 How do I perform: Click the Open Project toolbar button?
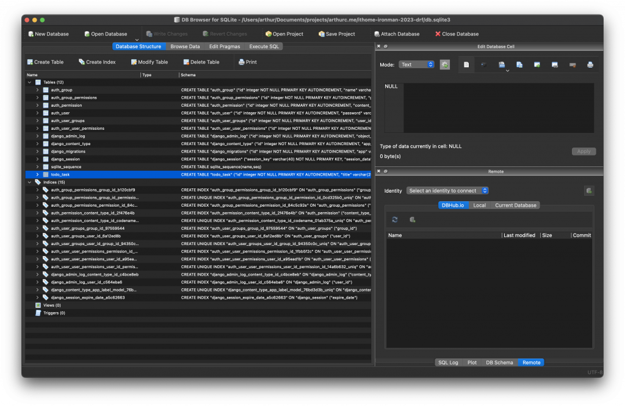click(284, 34)
